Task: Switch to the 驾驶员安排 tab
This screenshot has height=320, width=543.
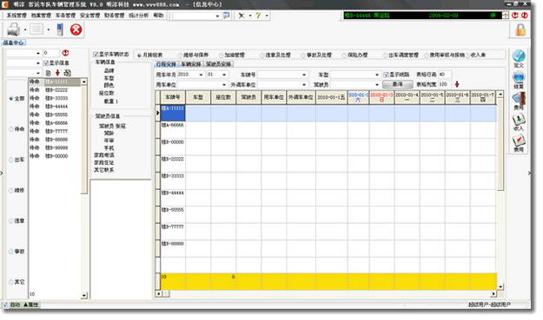Action: coord(219,64)
